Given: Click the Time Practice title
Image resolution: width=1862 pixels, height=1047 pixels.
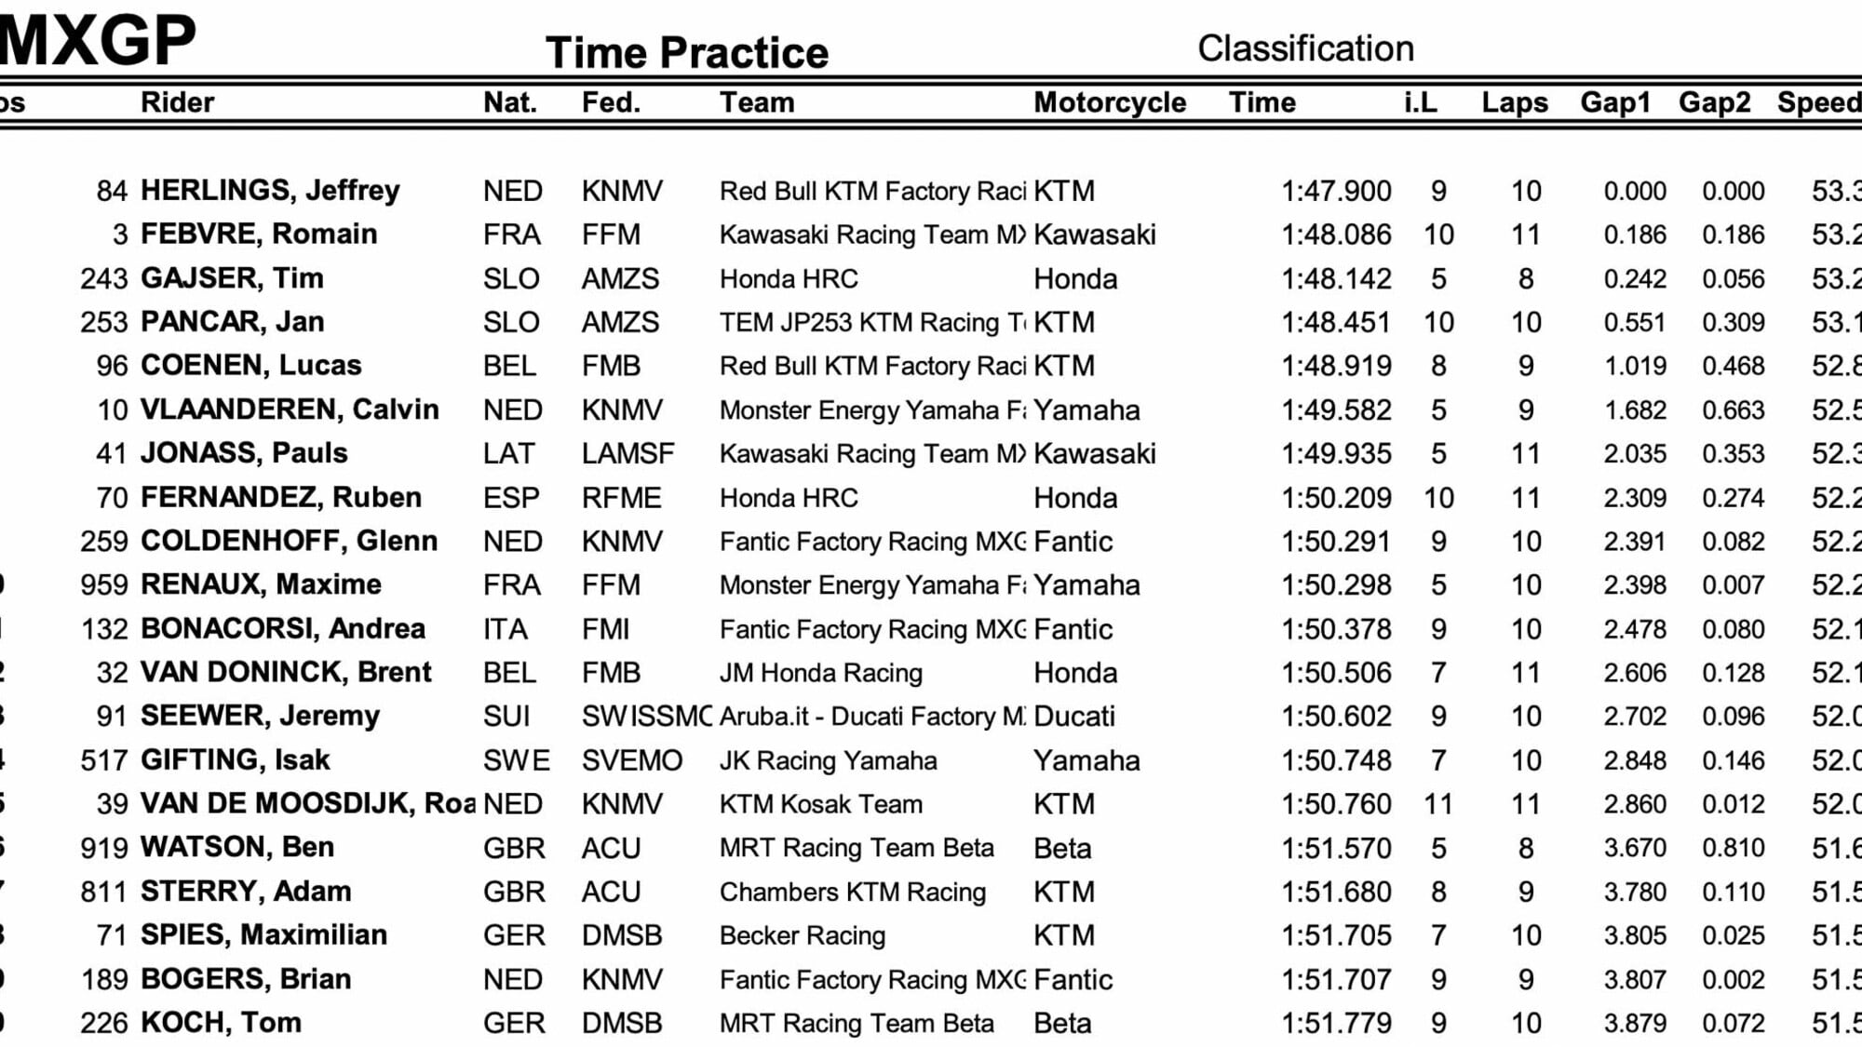Looking at the screenshot, I should coord(687,53).
